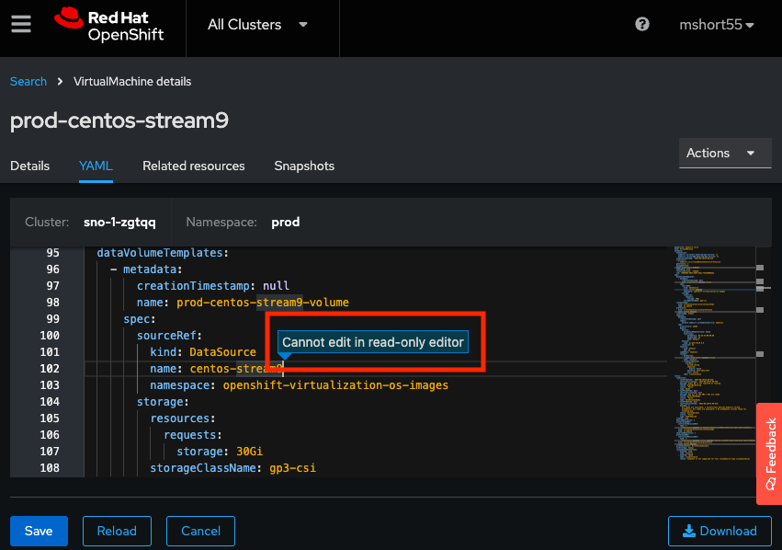Switch to the Details tab
This screenshot has width=782, height=550.
coord(29,166)
